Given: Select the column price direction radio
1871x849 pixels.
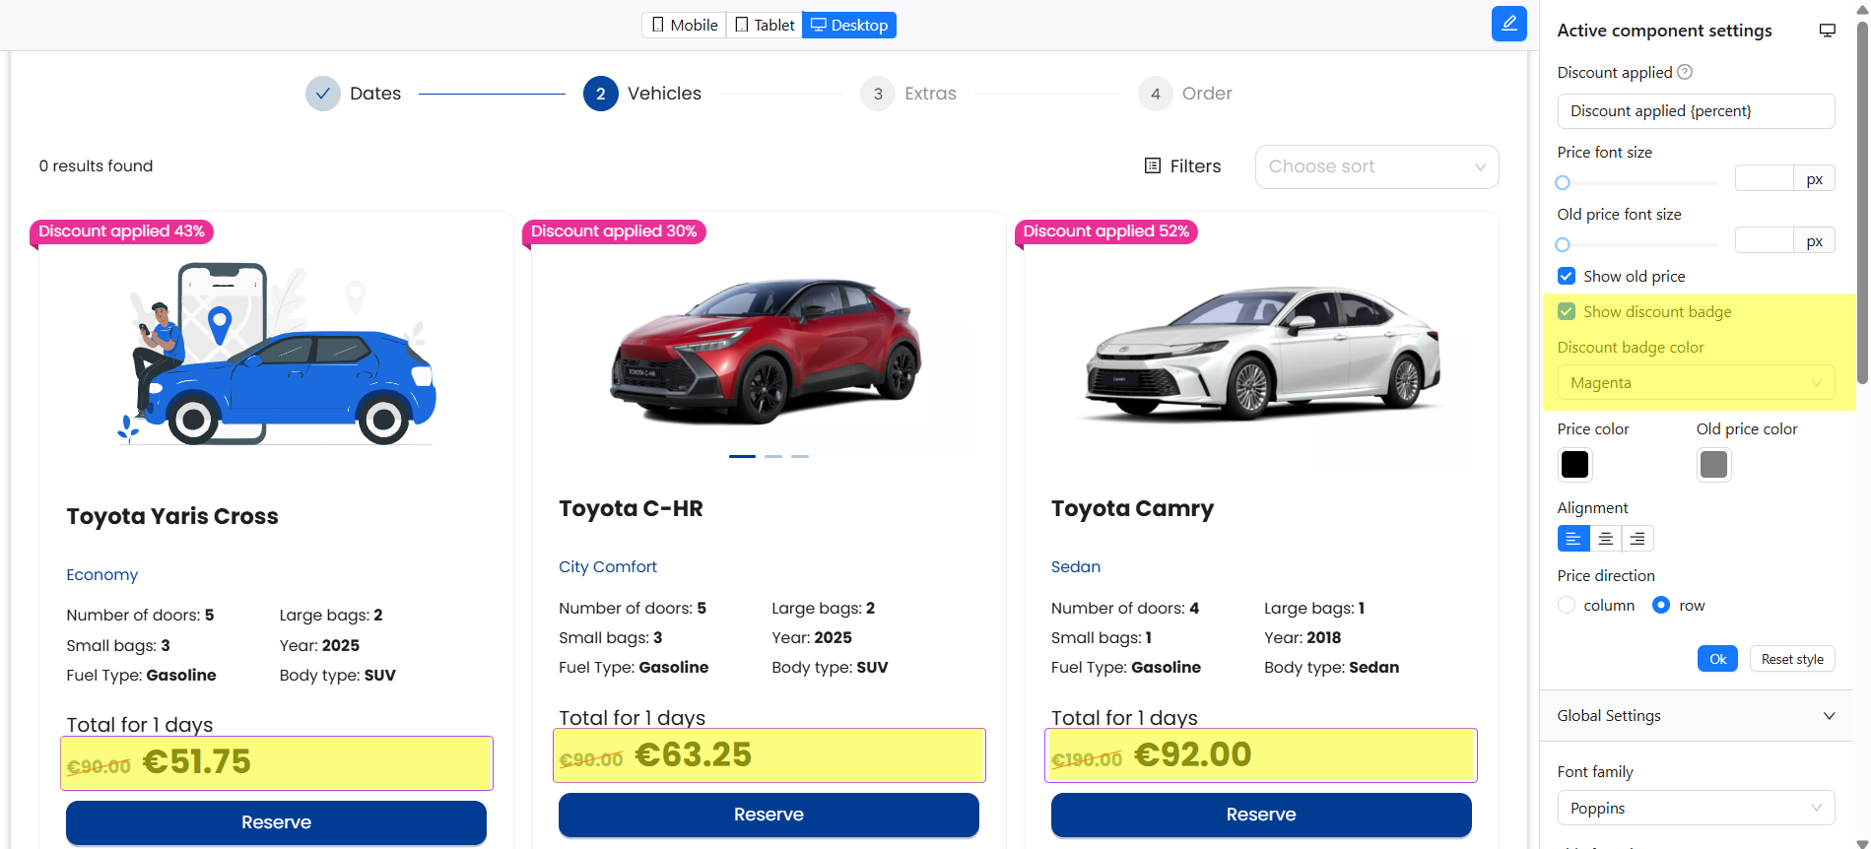Looking at the screenshot, I should (1567, 605).
